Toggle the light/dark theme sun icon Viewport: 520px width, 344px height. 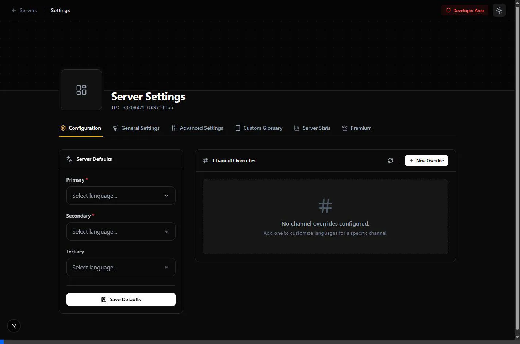499,11
